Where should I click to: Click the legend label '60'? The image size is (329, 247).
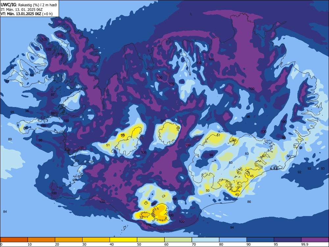[x=166, y=244]
